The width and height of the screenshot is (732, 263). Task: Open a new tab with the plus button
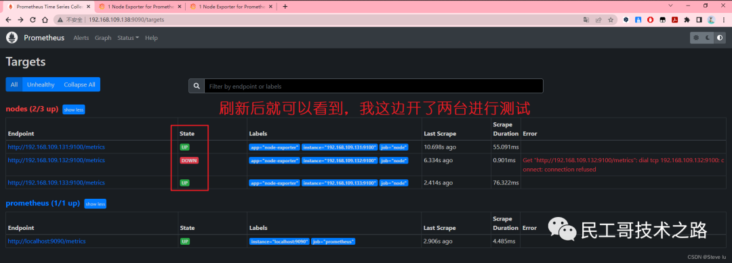pyautogui.click(x=285, y=7)
